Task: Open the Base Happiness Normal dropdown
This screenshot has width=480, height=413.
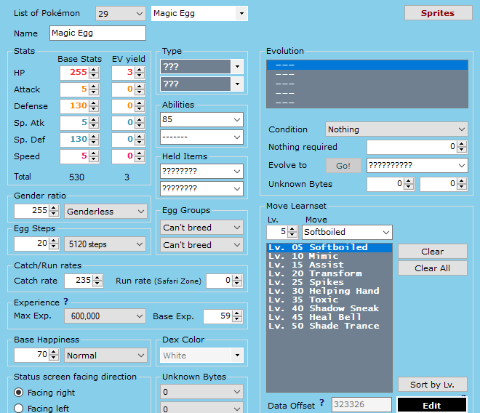Action: 105,355
